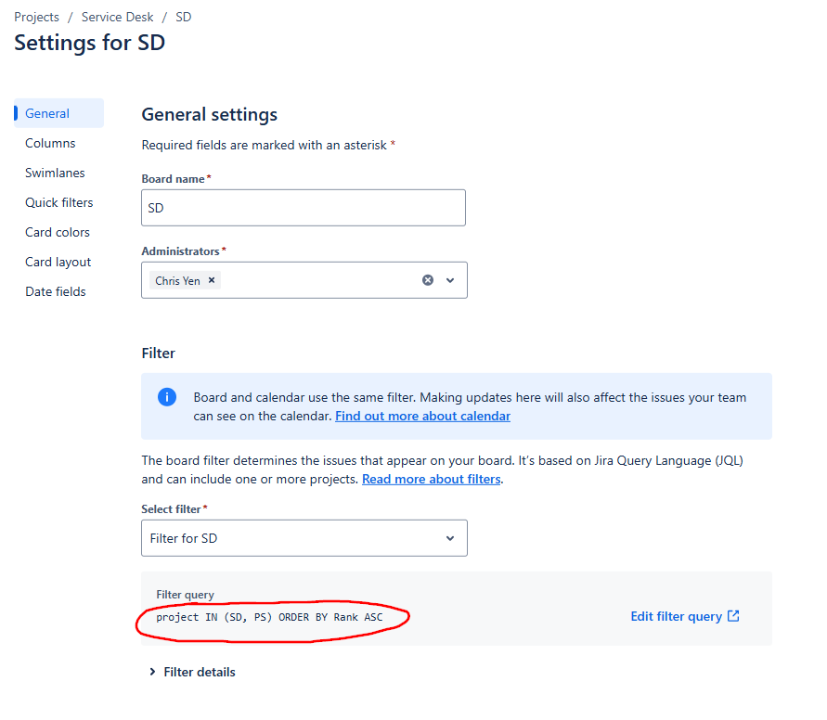This screenshot has height=720, width=827.
Task: Open filter query in new window via external-link icon
Action: tap(736, 615)
